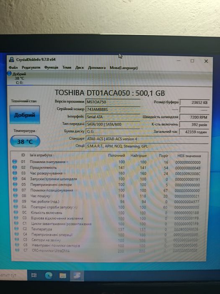Click the power on hours 42359 годин
Screen dimensions: 220x294
pyautogui.click(x=194, y=132)
